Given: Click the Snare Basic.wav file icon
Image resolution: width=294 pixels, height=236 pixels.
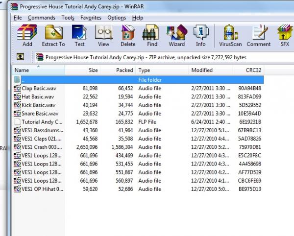Looking at the screenshot, I should [x=17, y=114].
